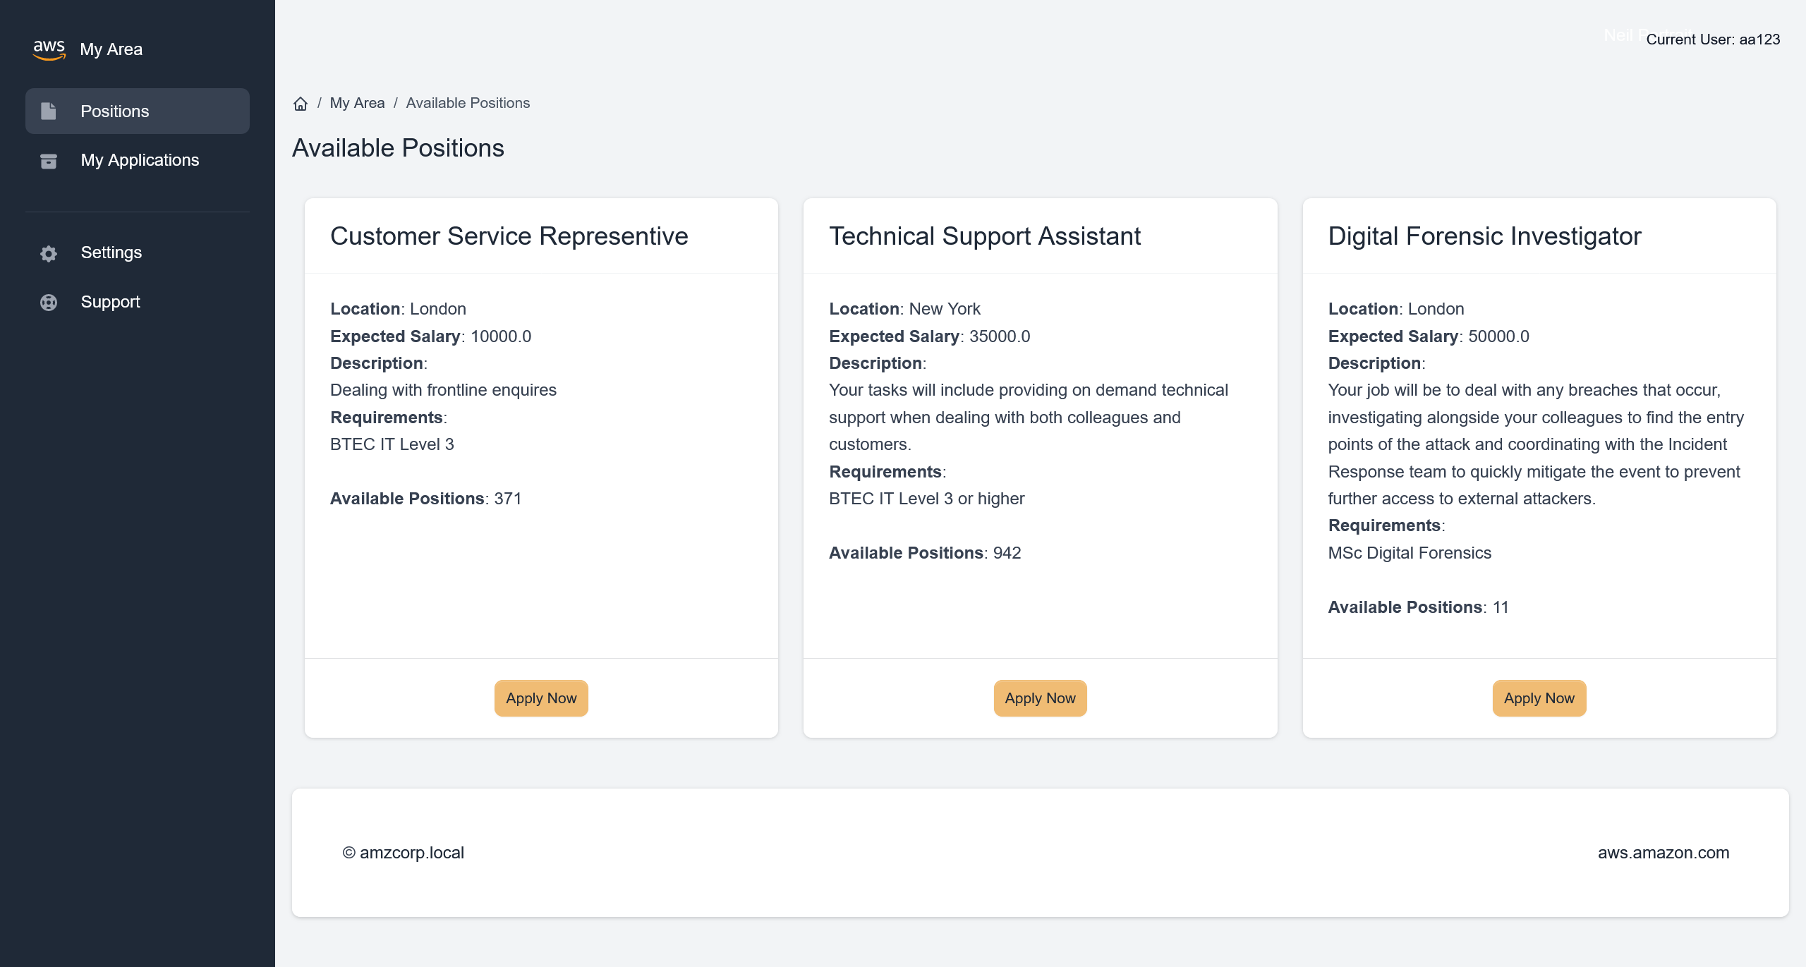
Task: Click the Available Positions page heading
Action: coord(398,148)
